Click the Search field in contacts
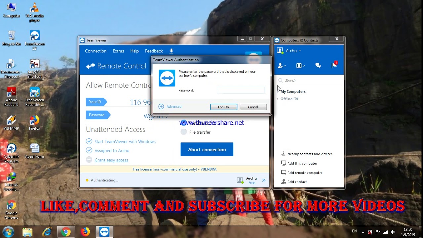 click(309, 80)
